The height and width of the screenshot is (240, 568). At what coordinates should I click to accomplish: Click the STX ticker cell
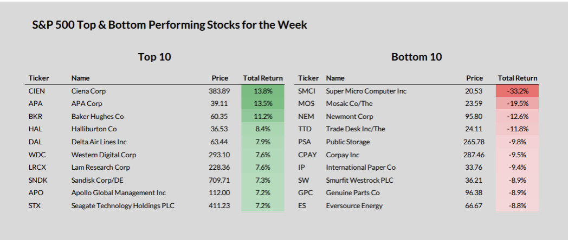[34, 205]
